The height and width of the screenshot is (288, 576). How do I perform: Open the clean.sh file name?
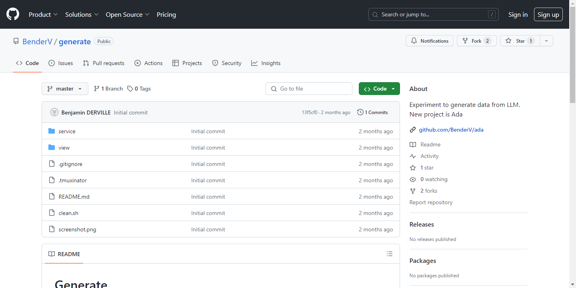[68, 213]
